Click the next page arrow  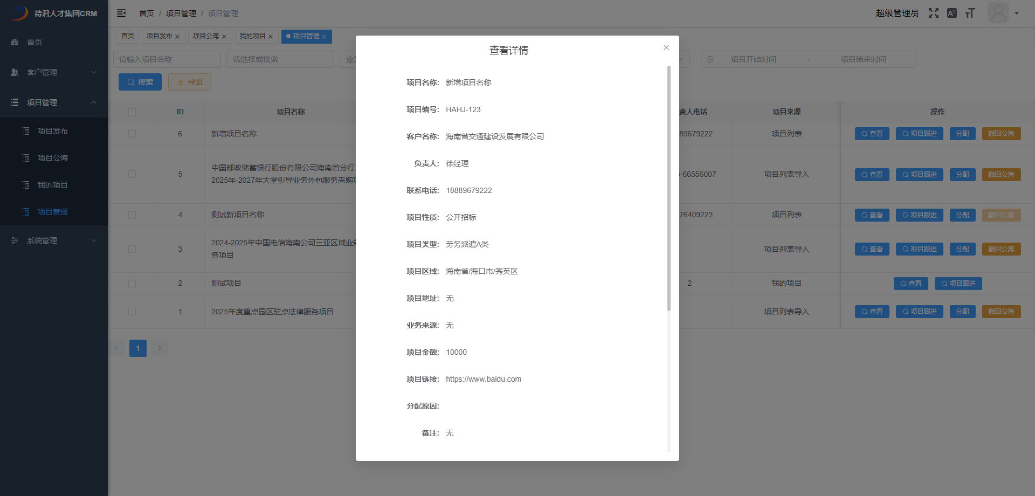(x=160, y=348)
